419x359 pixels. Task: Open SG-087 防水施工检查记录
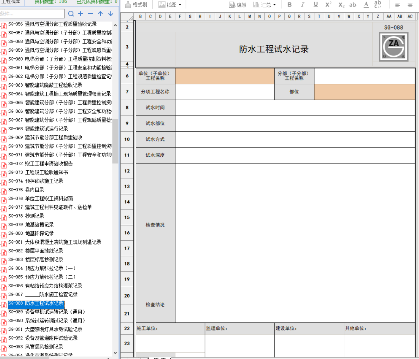tap(43, 294)
